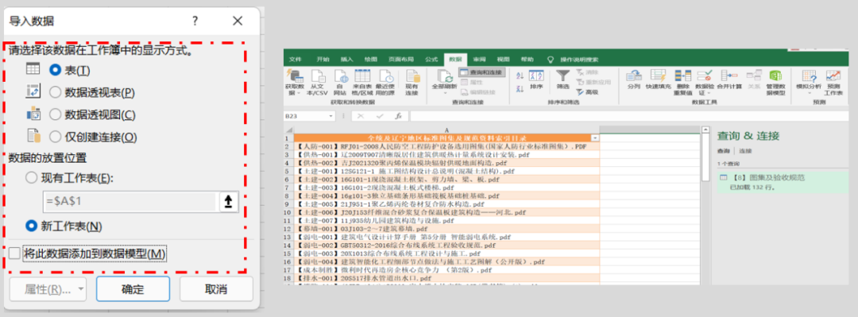The image size is (858, 317).
Task: Open Existing Connections (现有连接)
Action: tap(412, 82)
